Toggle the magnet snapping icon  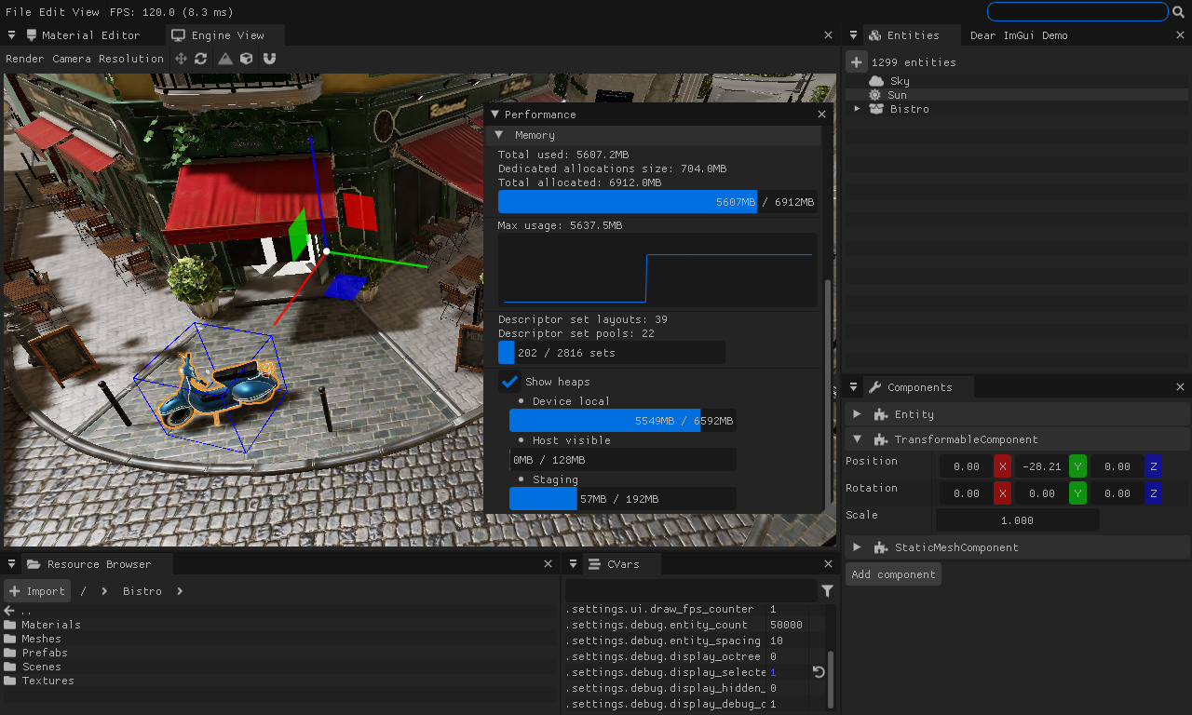269,59
